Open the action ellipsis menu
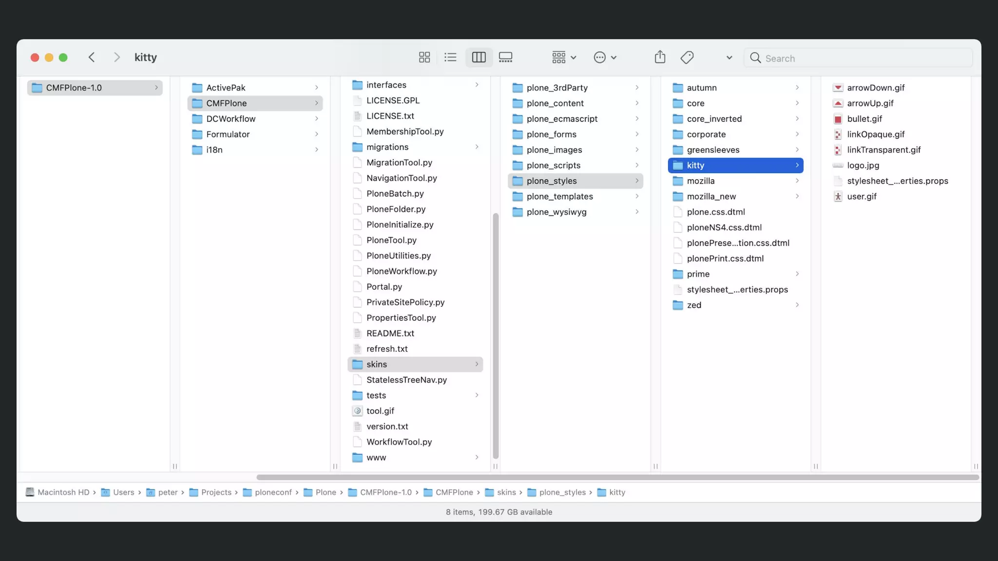The image size is (998, 561). (605, 57)
